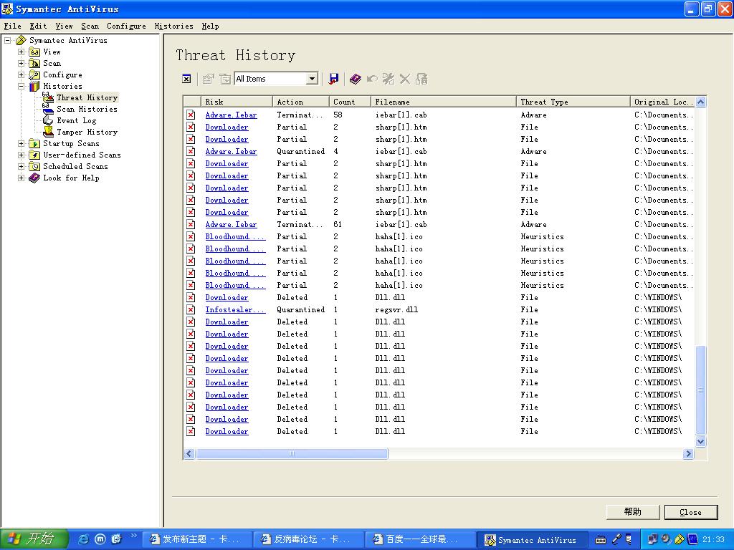The height and width of the screenshot is (550, 734).
Task: Click the Tamper History tree icon
Action: tap(48, 132)
